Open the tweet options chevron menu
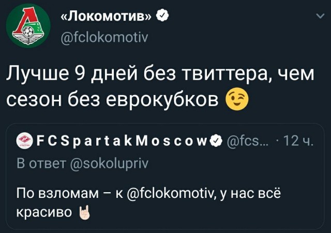 (x=320, y=16)
